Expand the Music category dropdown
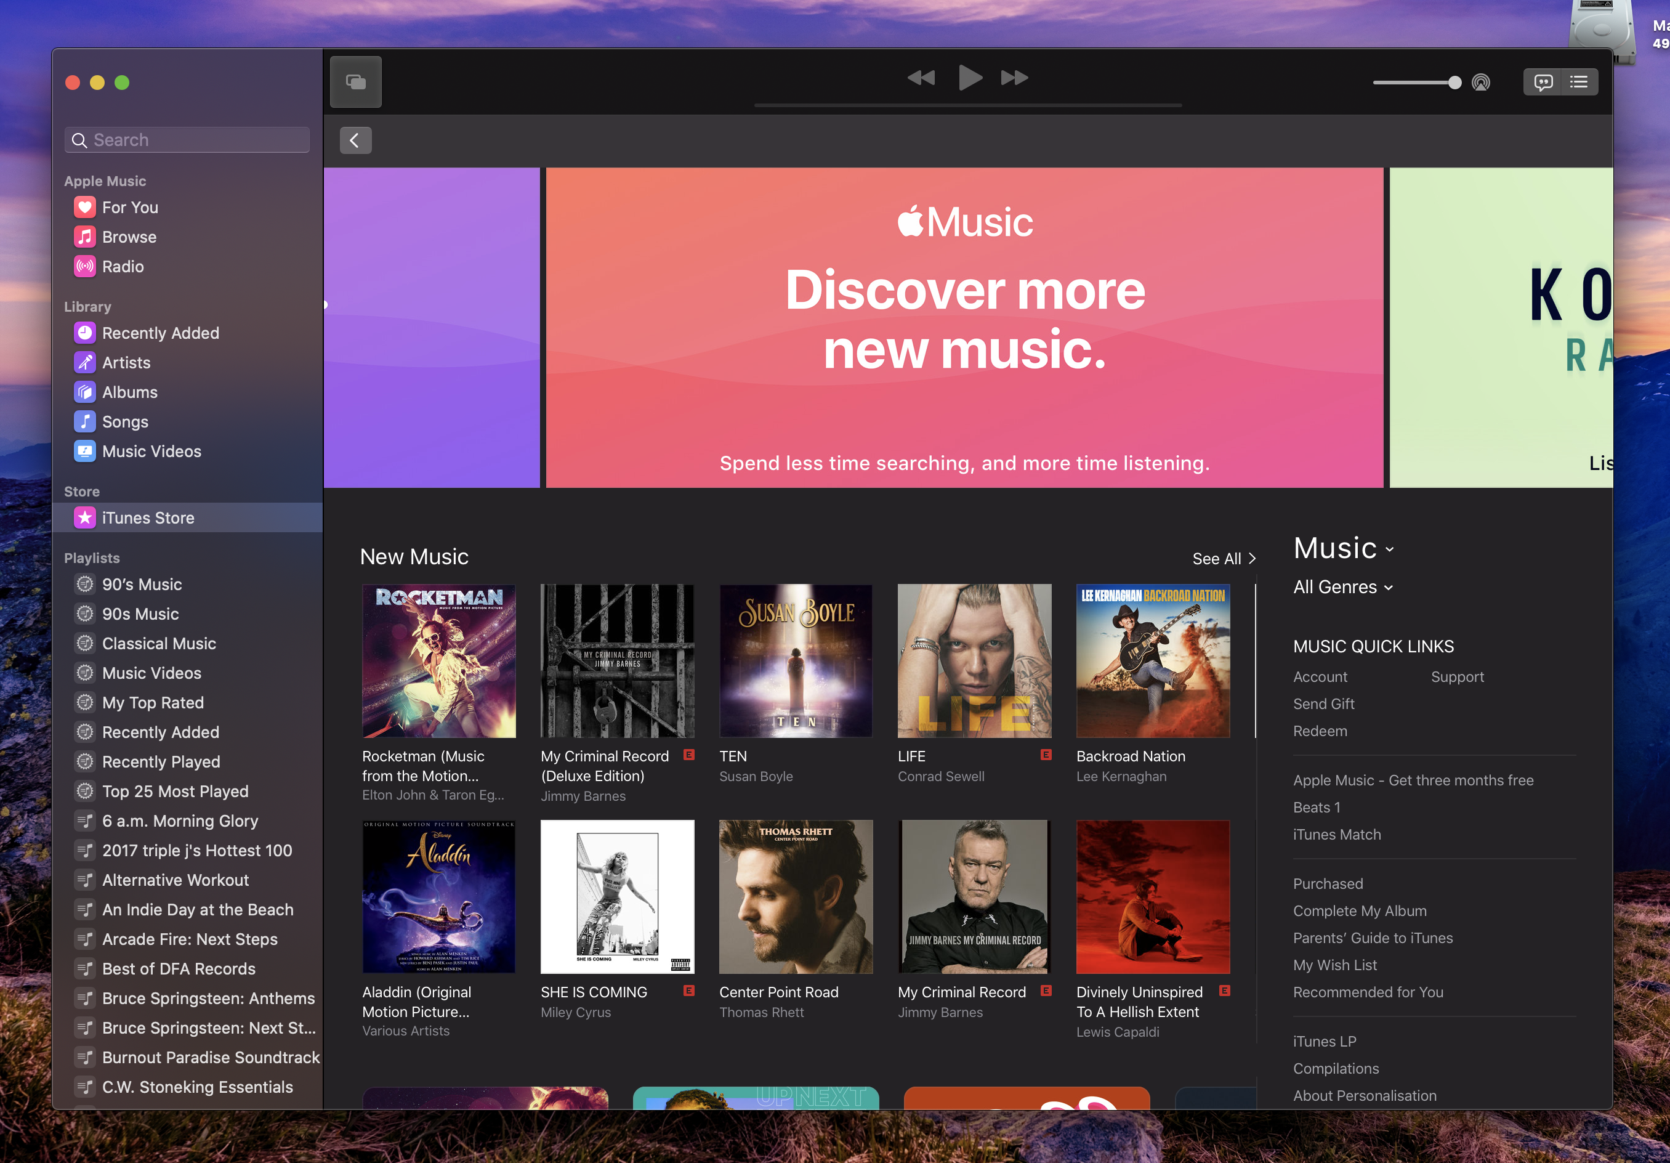This screenshot has height=1163, width=1670. tap(1342, 549)
